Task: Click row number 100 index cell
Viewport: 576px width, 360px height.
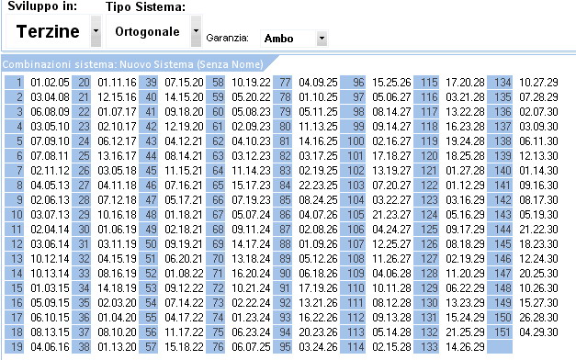Action: point(353,141)
